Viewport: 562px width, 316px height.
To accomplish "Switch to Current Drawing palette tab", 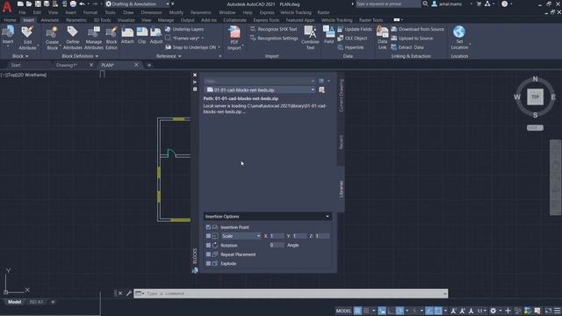I will coord(341,96).
